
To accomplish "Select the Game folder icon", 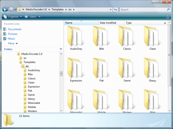I will (127, 68).
